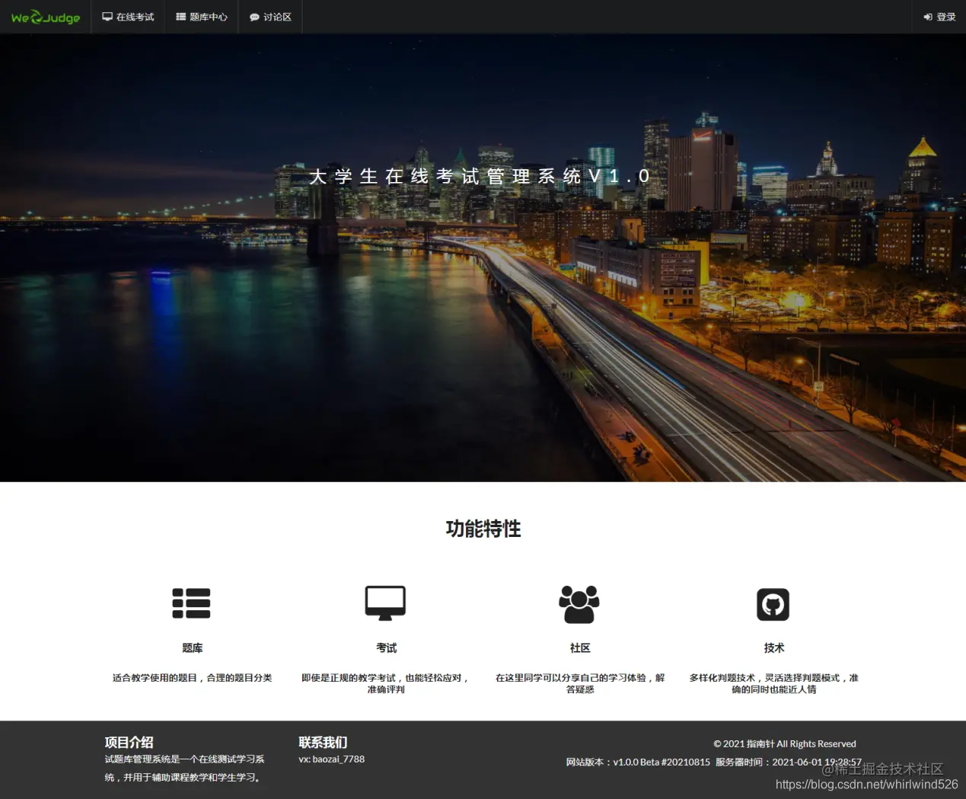966x799 pixels.
Task: Click version text v1.0.0 Beta #20210815
Action: [662, 762]
